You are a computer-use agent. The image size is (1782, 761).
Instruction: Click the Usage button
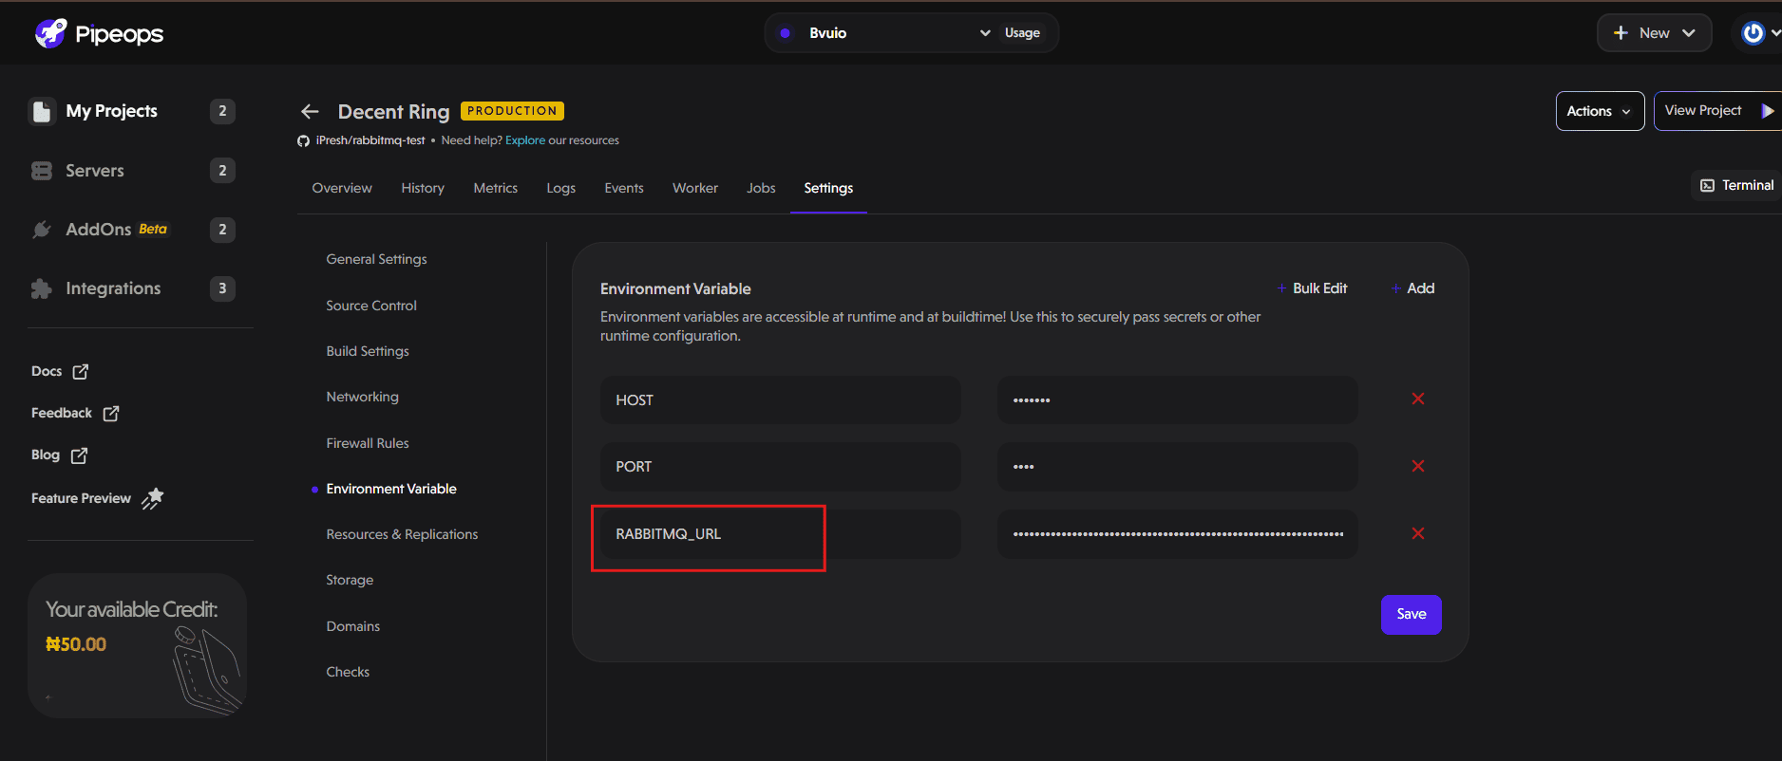(1022, 33)
